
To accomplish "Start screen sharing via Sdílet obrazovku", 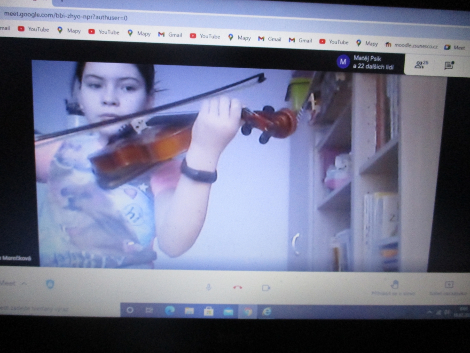I will [x=448, y=288].
